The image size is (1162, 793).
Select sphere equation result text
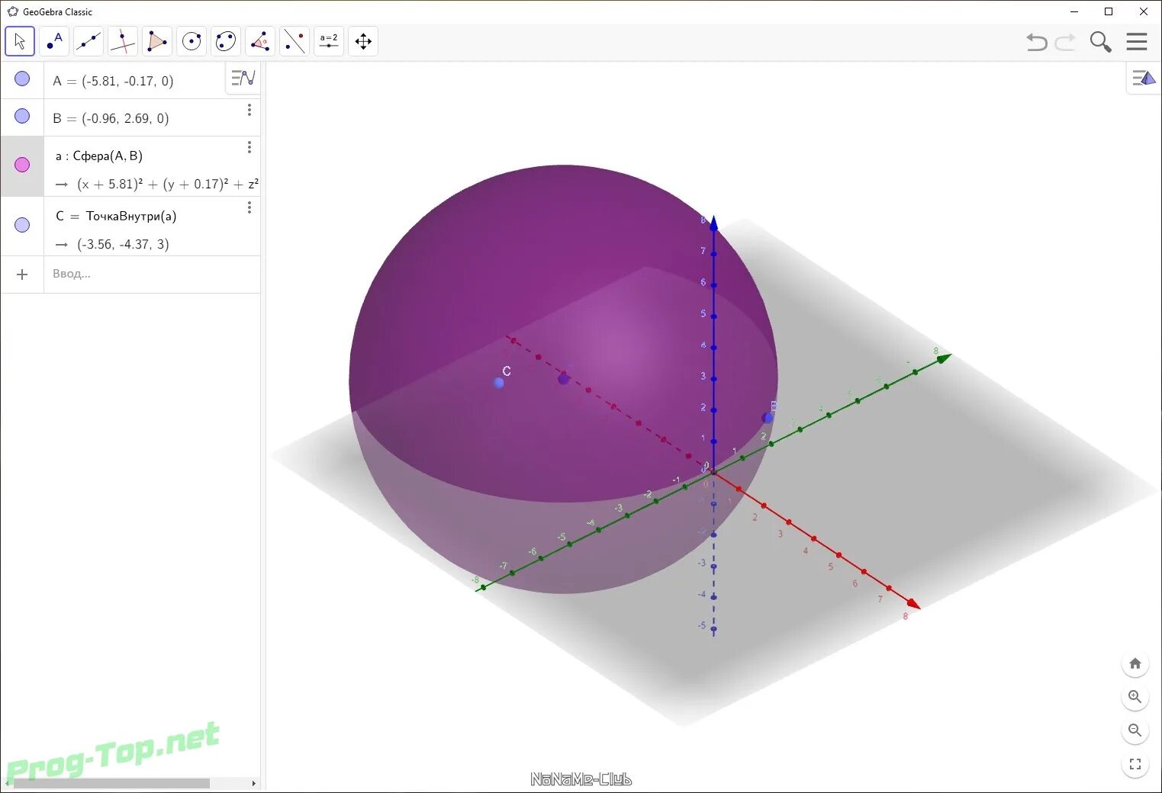coord(168,184)
